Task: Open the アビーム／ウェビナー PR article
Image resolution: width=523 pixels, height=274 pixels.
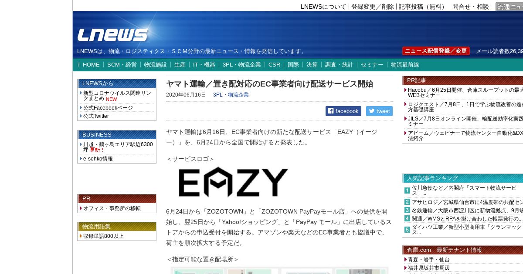Action: pyautogui.click(x=465, y=135)
